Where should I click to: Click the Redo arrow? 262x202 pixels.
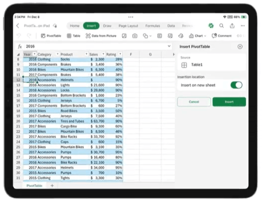click(29, 36)
